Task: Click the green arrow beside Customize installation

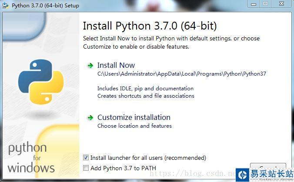Action: click(90, 118)
